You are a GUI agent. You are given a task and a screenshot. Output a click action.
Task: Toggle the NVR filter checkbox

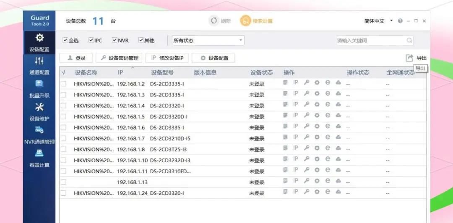[115, 40]
